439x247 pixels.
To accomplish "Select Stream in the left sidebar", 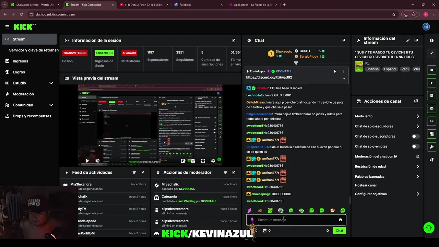I will pos(29,39).
